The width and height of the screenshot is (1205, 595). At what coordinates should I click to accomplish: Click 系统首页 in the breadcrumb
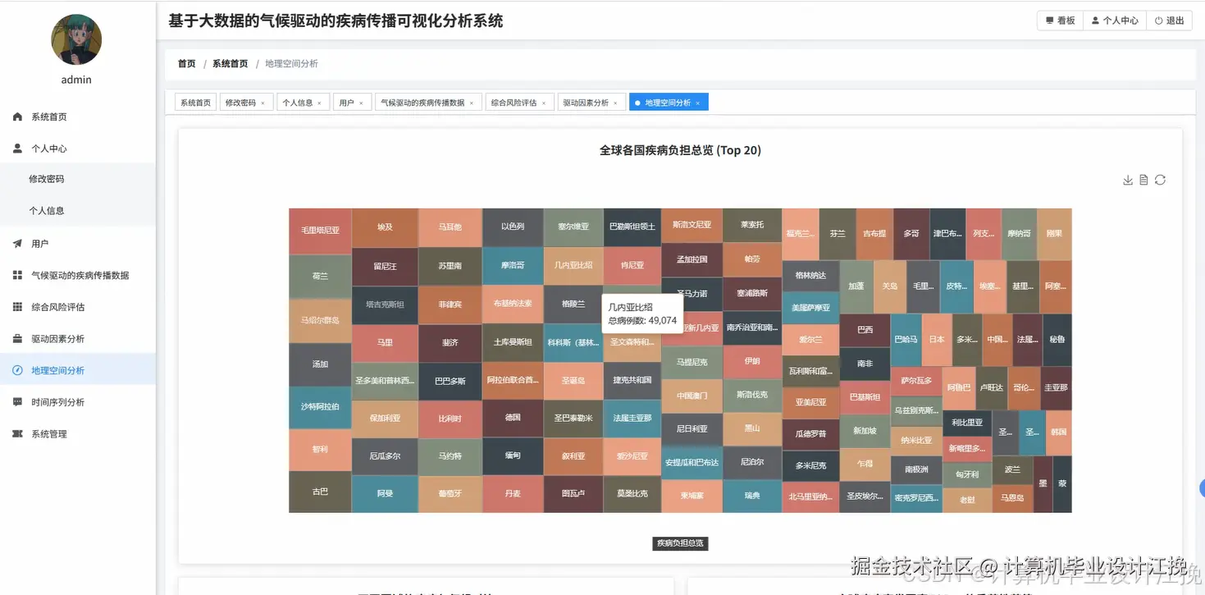(230, 63)
